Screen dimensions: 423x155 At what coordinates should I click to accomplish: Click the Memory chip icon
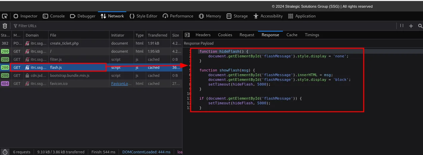click(201, 16)
